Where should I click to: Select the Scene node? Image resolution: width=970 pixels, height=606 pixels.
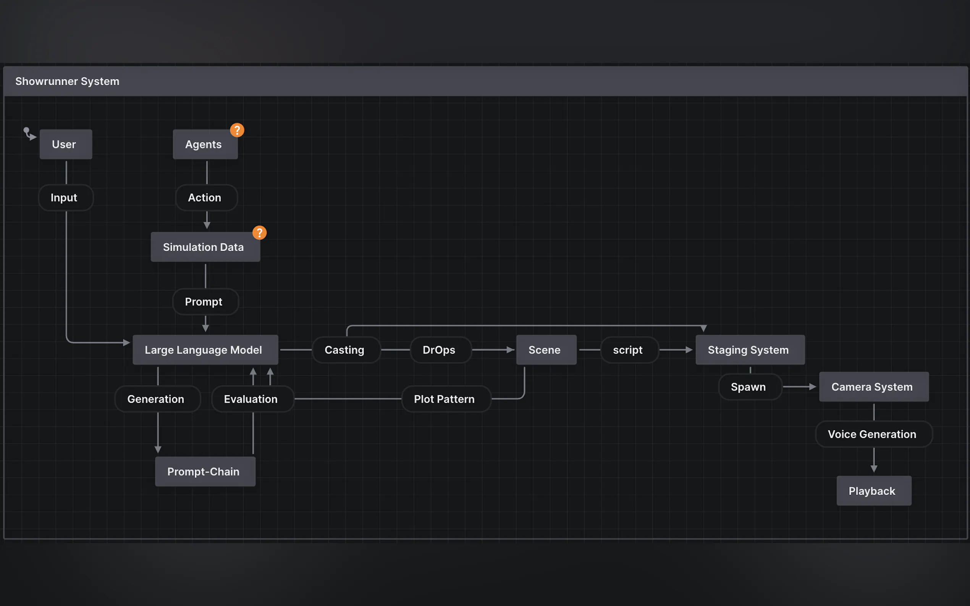tap(546, 350)
